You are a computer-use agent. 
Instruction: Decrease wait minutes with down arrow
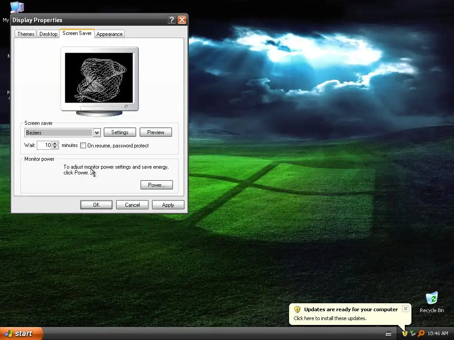(x=55, y=147)
